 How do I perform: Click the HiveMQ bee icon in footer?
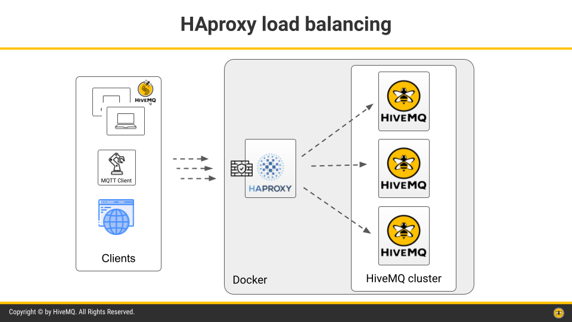[x=558, y=313]
